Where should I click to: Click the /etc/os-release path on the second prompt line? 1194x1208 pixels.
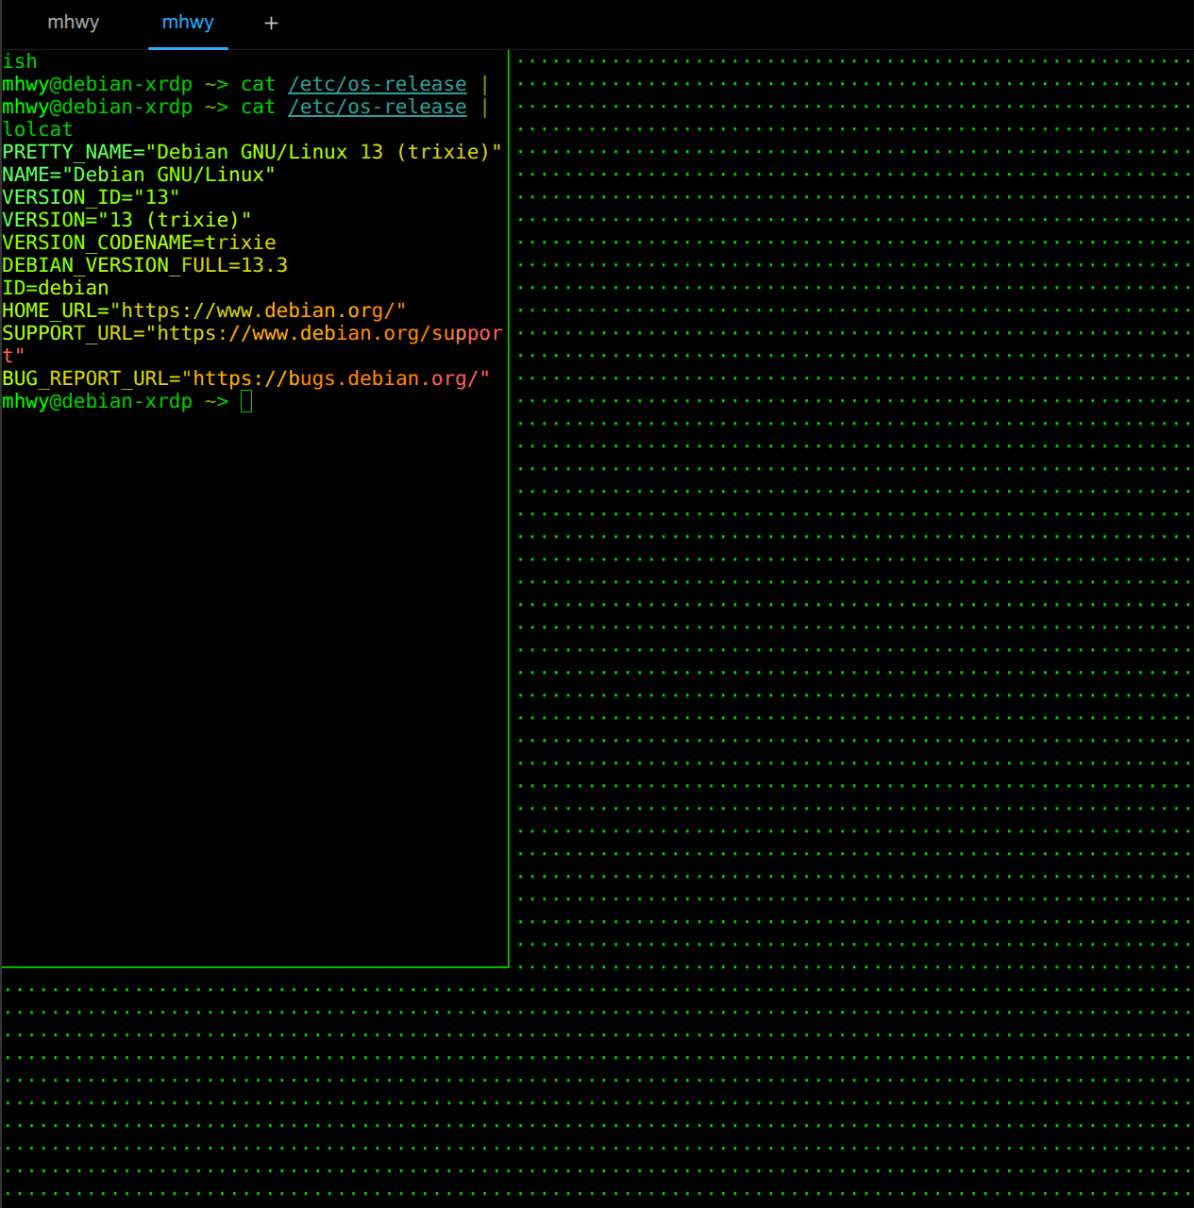378,107
